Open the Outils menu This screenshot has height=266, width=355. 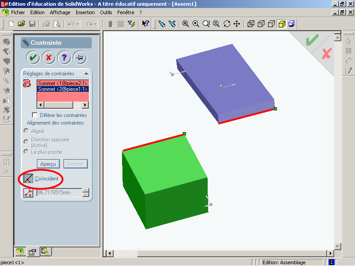106,12
